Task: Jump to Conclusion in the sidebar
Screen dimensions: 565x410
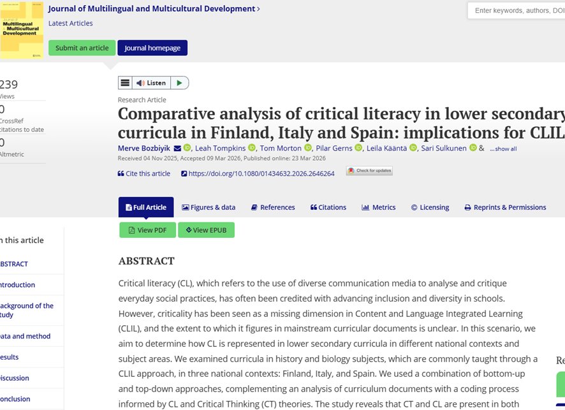Action: [x=15, y=399]
